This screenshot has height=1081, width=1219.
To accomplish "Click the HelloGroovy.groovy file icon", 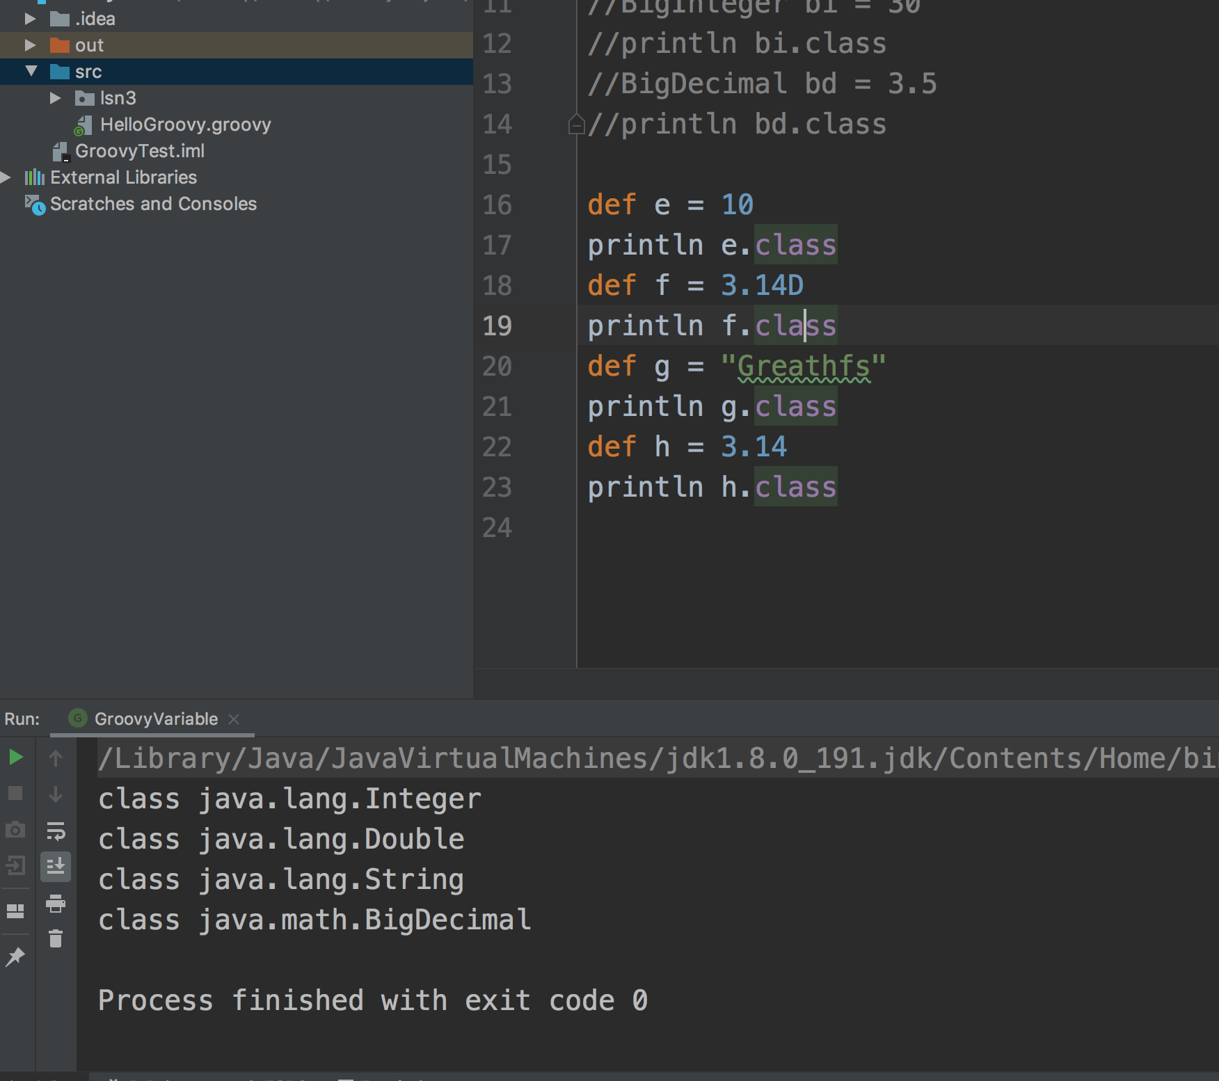I will click(x=83, y=125).
